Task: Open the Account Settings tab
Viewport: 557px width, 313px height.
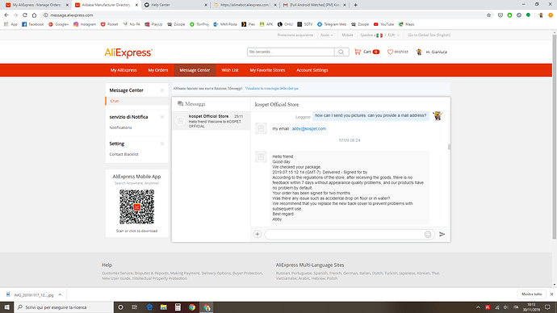Action: (x=312, y=70)
